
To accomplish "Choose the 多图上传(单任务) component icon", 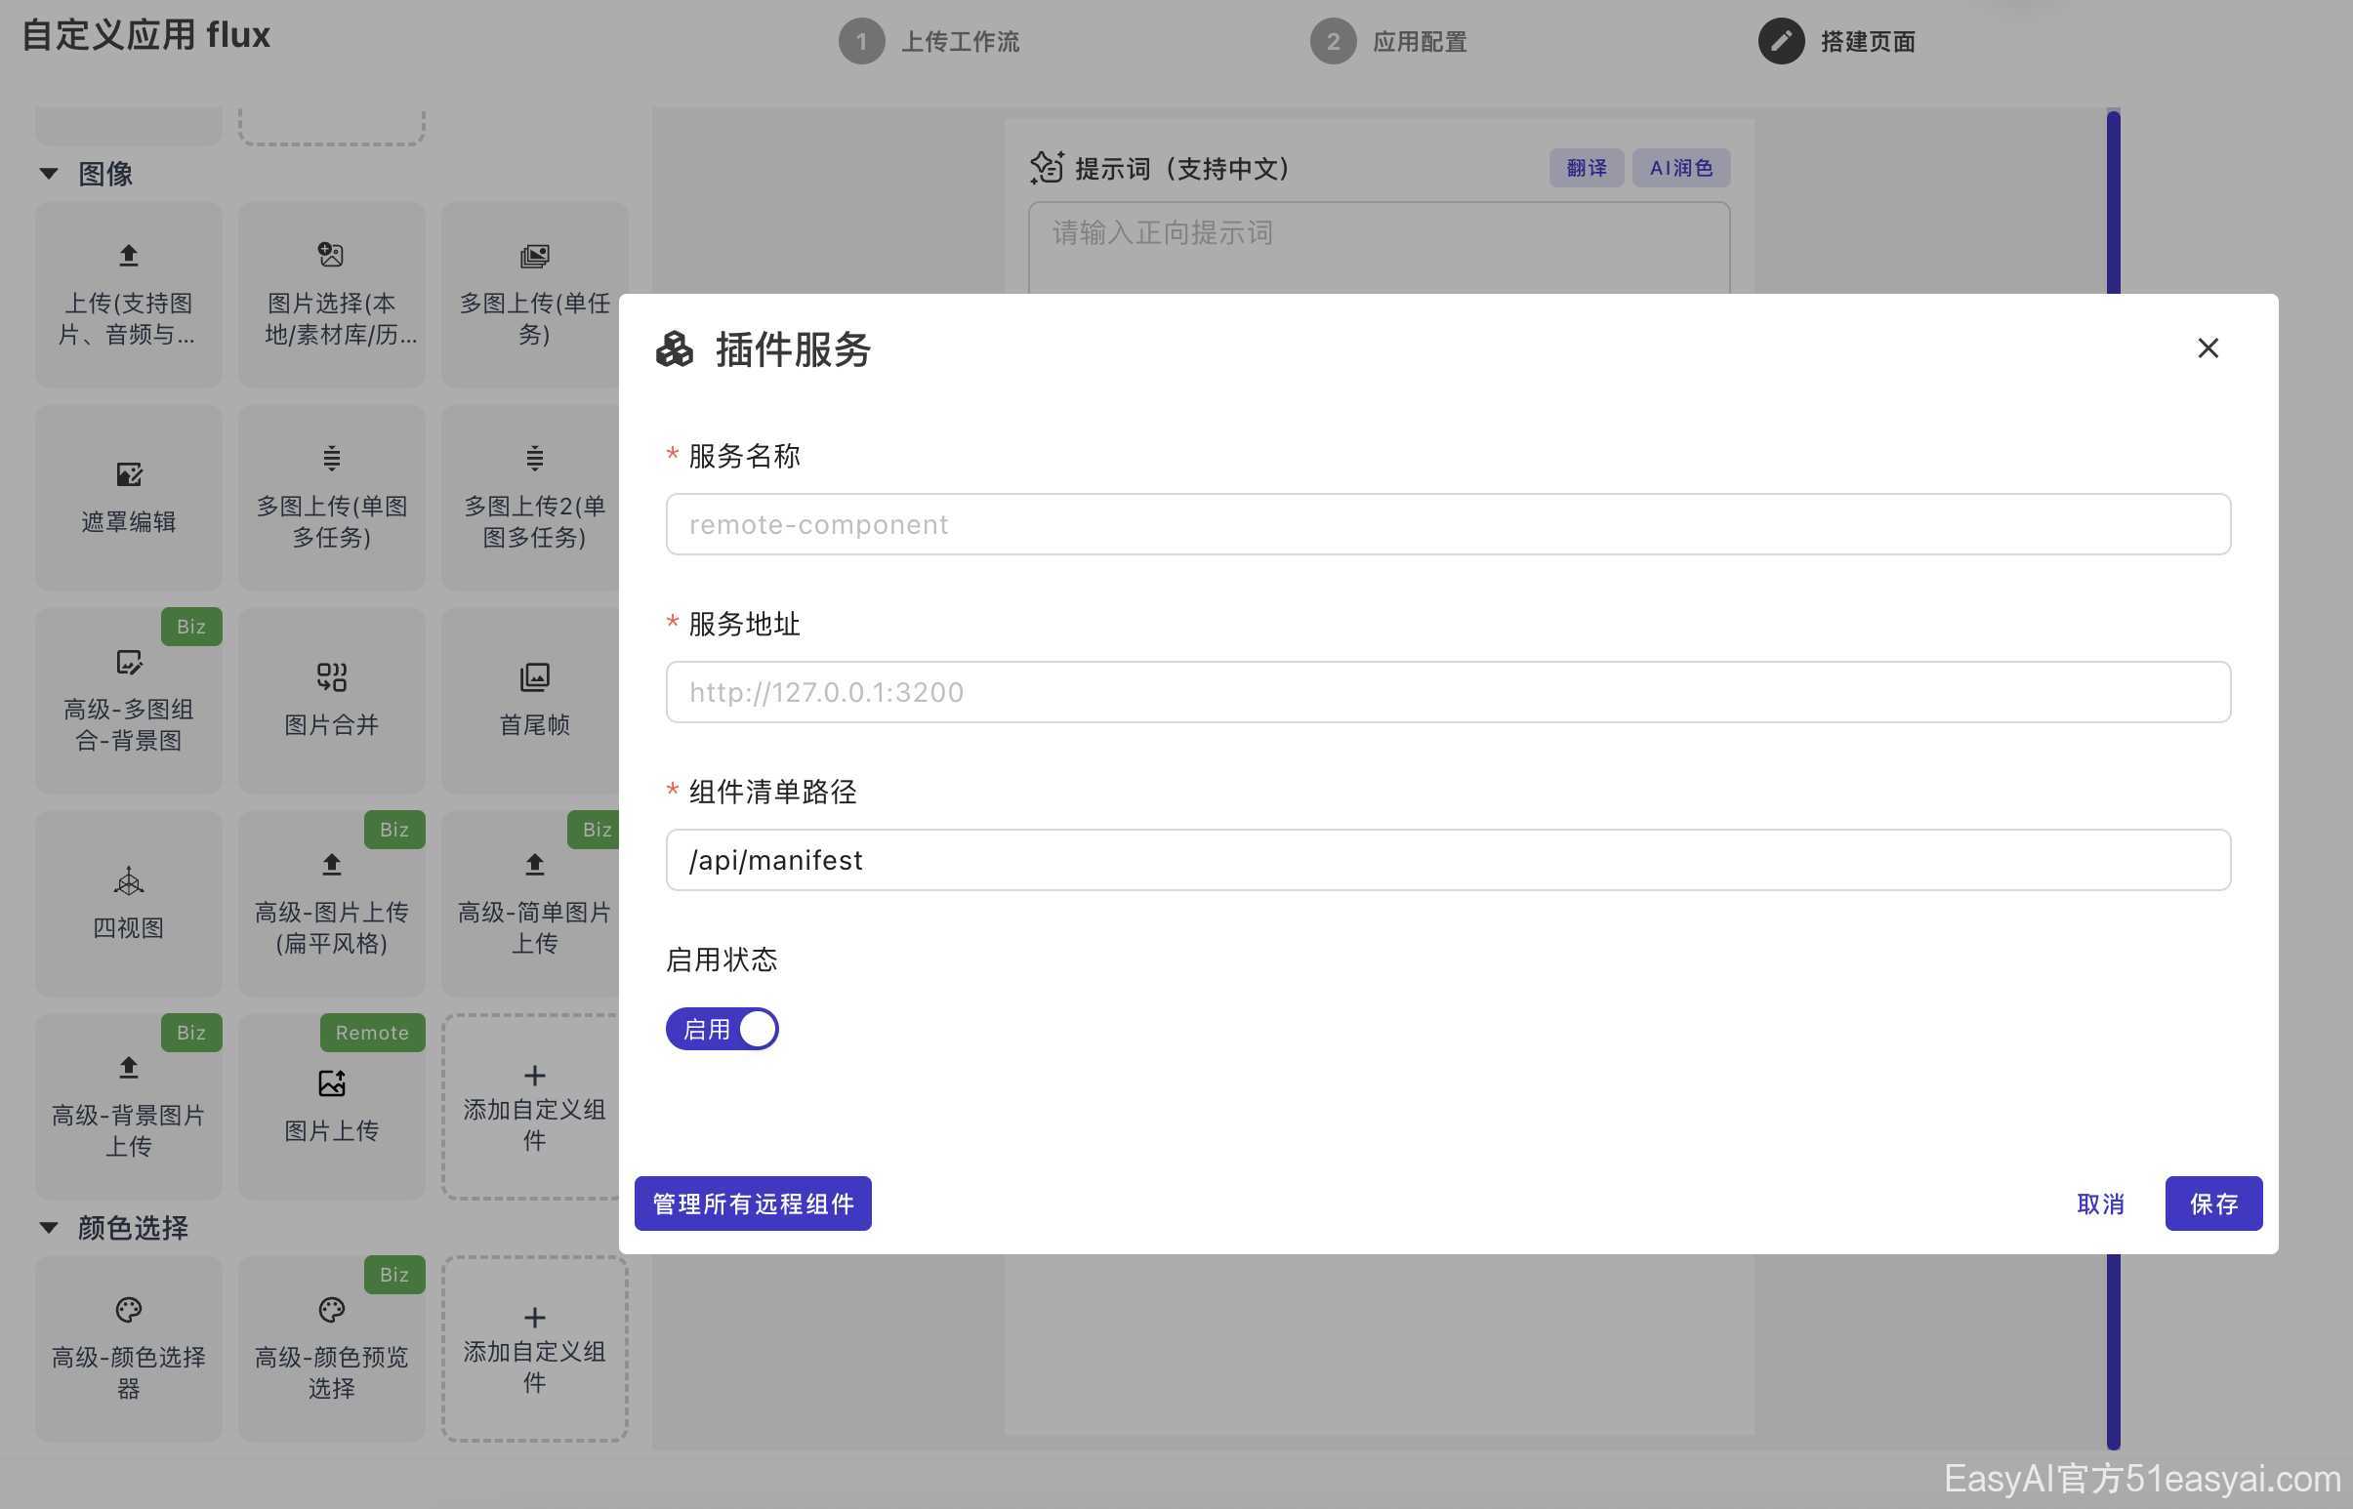I will 534,256.
